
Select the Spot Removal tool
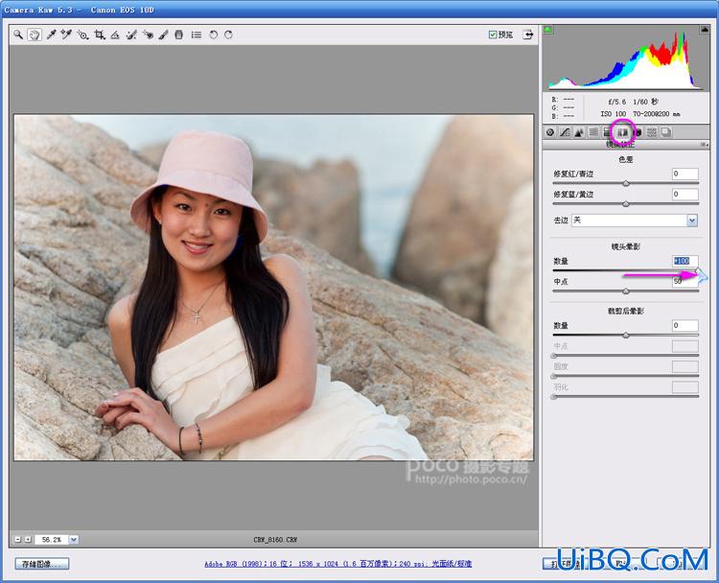click(131, 35)
